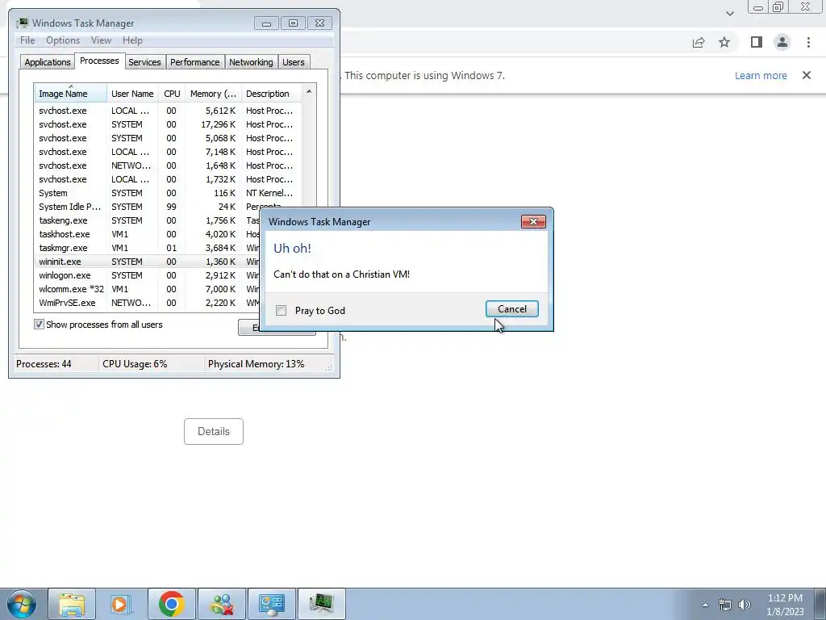Viewport: 826px width, 620px height.
Task: Open the File menu in Task Manager
Action: pos(27,40)
